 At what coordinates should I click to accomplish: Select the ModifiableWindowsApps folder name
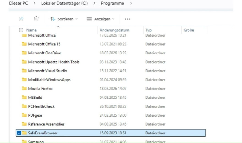click(49, 80)
